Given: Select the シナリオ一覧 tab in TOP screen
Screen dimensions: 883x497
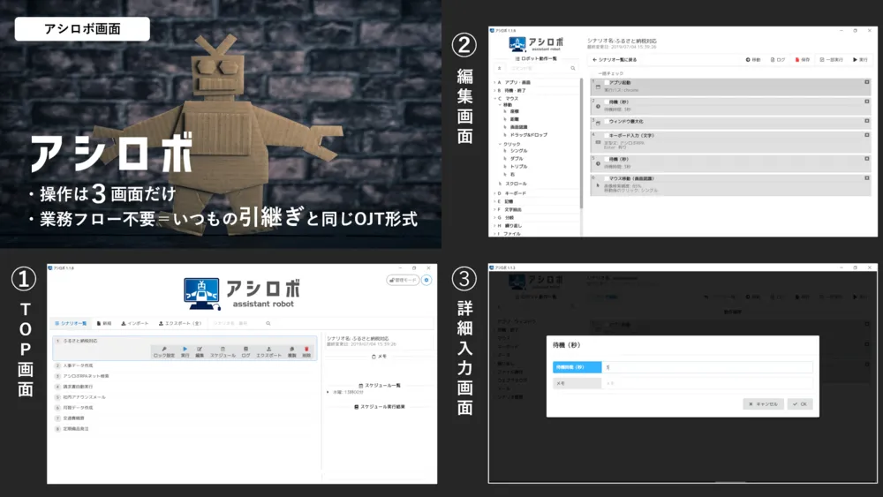Looking at the screenshot, I should pyautogui.click(x=71, y=324).
